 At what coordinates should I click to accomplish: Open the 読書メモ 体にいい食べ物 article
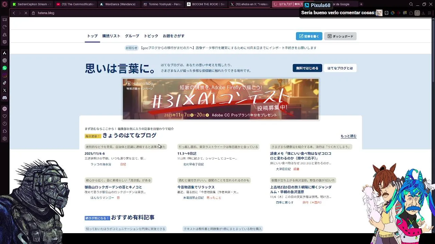(x=300, y=156)
